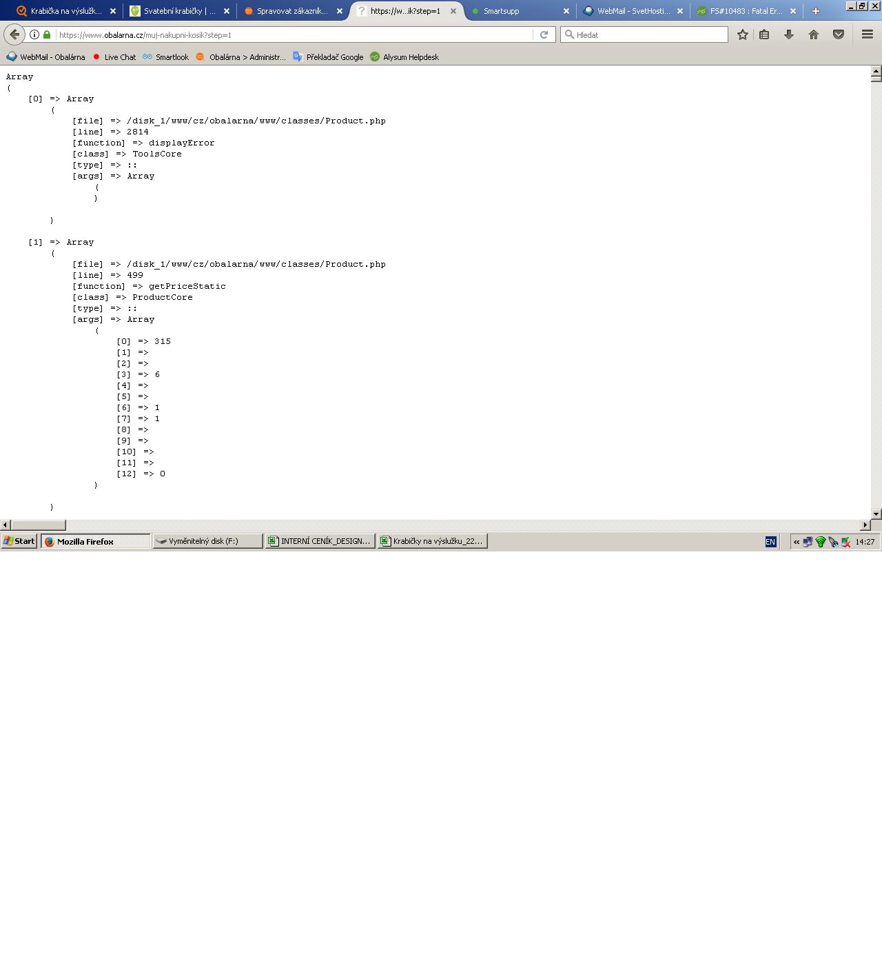Click the 'getPriceStatic' function text
The width and height of the screenshot is (882, 954).
point(187,286)
